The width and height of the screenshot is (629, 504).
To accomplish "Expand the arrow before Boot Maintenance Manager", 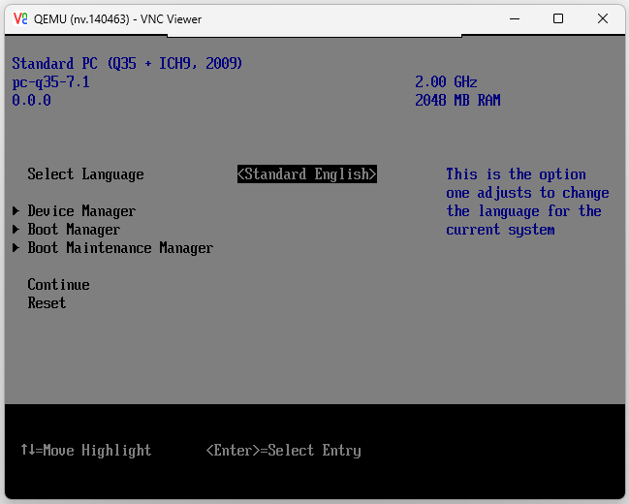I will point(16,248).
